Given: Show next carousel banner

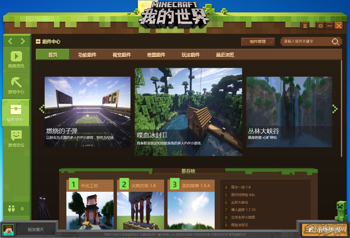Looking at the screenshot, I should point(335,109).
